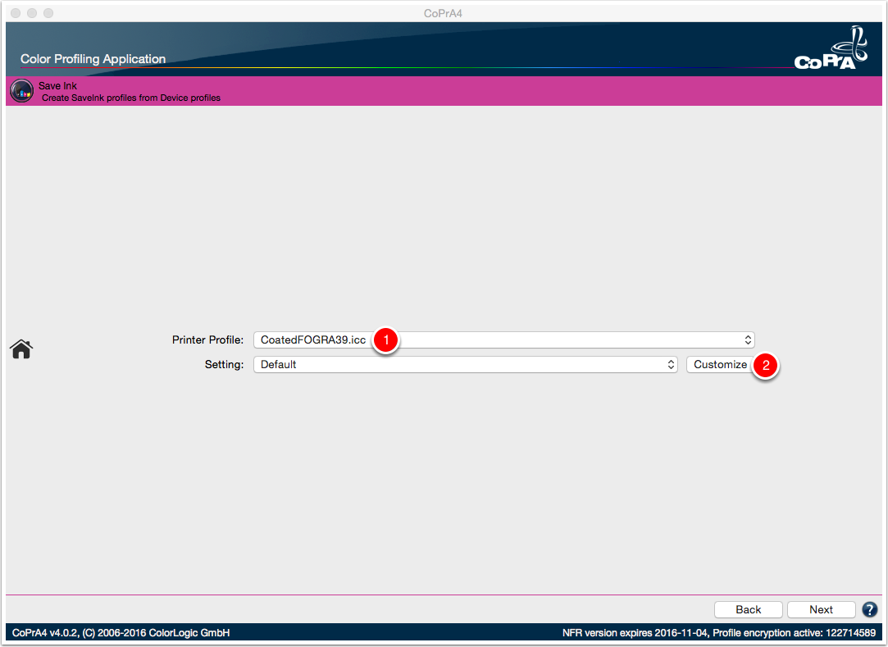Open the Customize settings button
The image size is (888, 647).
pyautogui.click(x=720, y=364)
